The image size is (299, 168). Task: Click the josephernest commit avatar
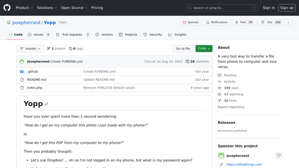(22, 62)
